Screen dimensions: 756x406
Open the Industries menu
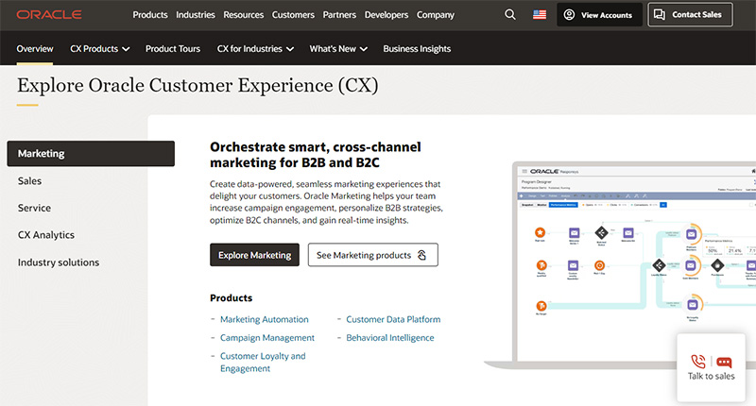196,15
